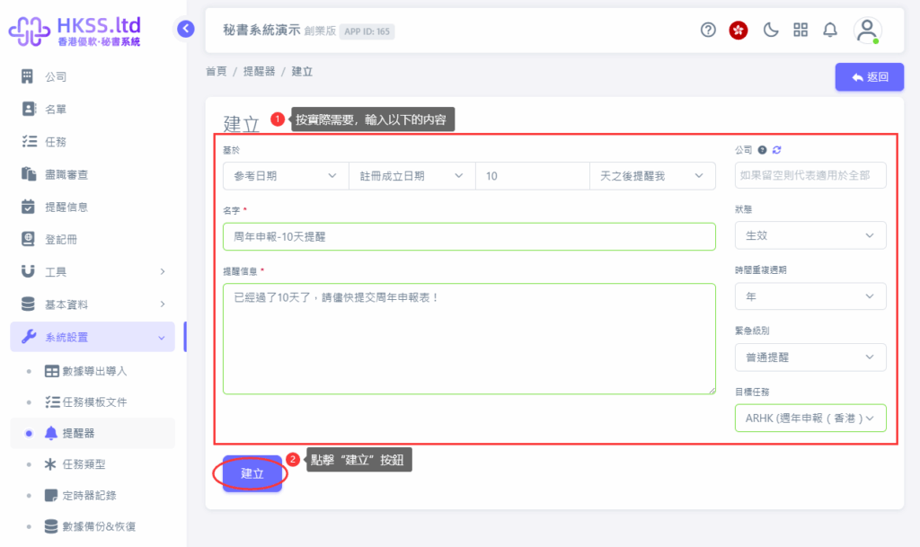
Task: Click the 建立 submit button
Action: pos(252,473)
